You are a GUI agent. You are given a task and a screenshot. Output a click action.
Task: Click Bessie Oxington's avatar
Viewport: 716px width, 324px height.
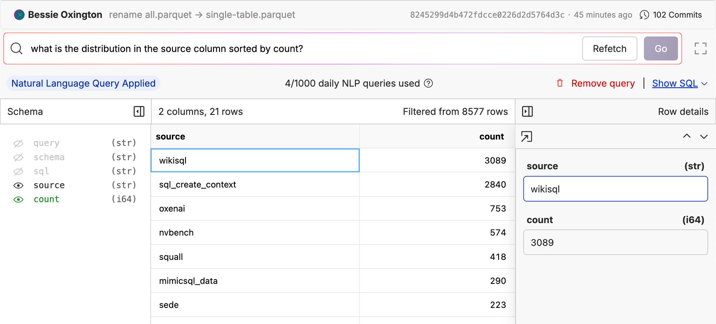(x=19, y=15)
